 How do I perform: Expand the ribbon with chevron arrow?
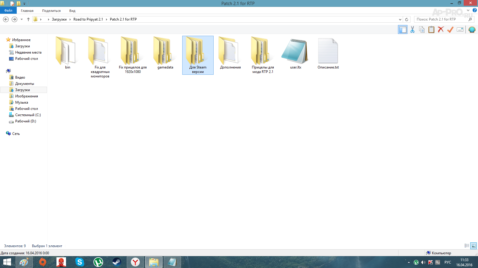(468, 10)
